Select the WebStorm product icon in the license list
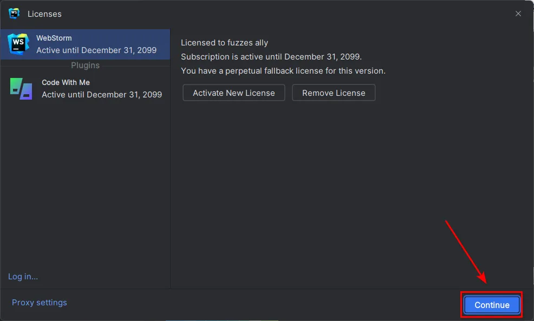The width and height of the screenshot is (534, 321). 18,44
